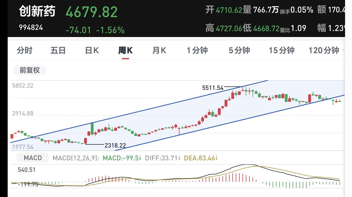Click the 540.51 MACD axis label
The image size is (352, 197).
point(27,170)
